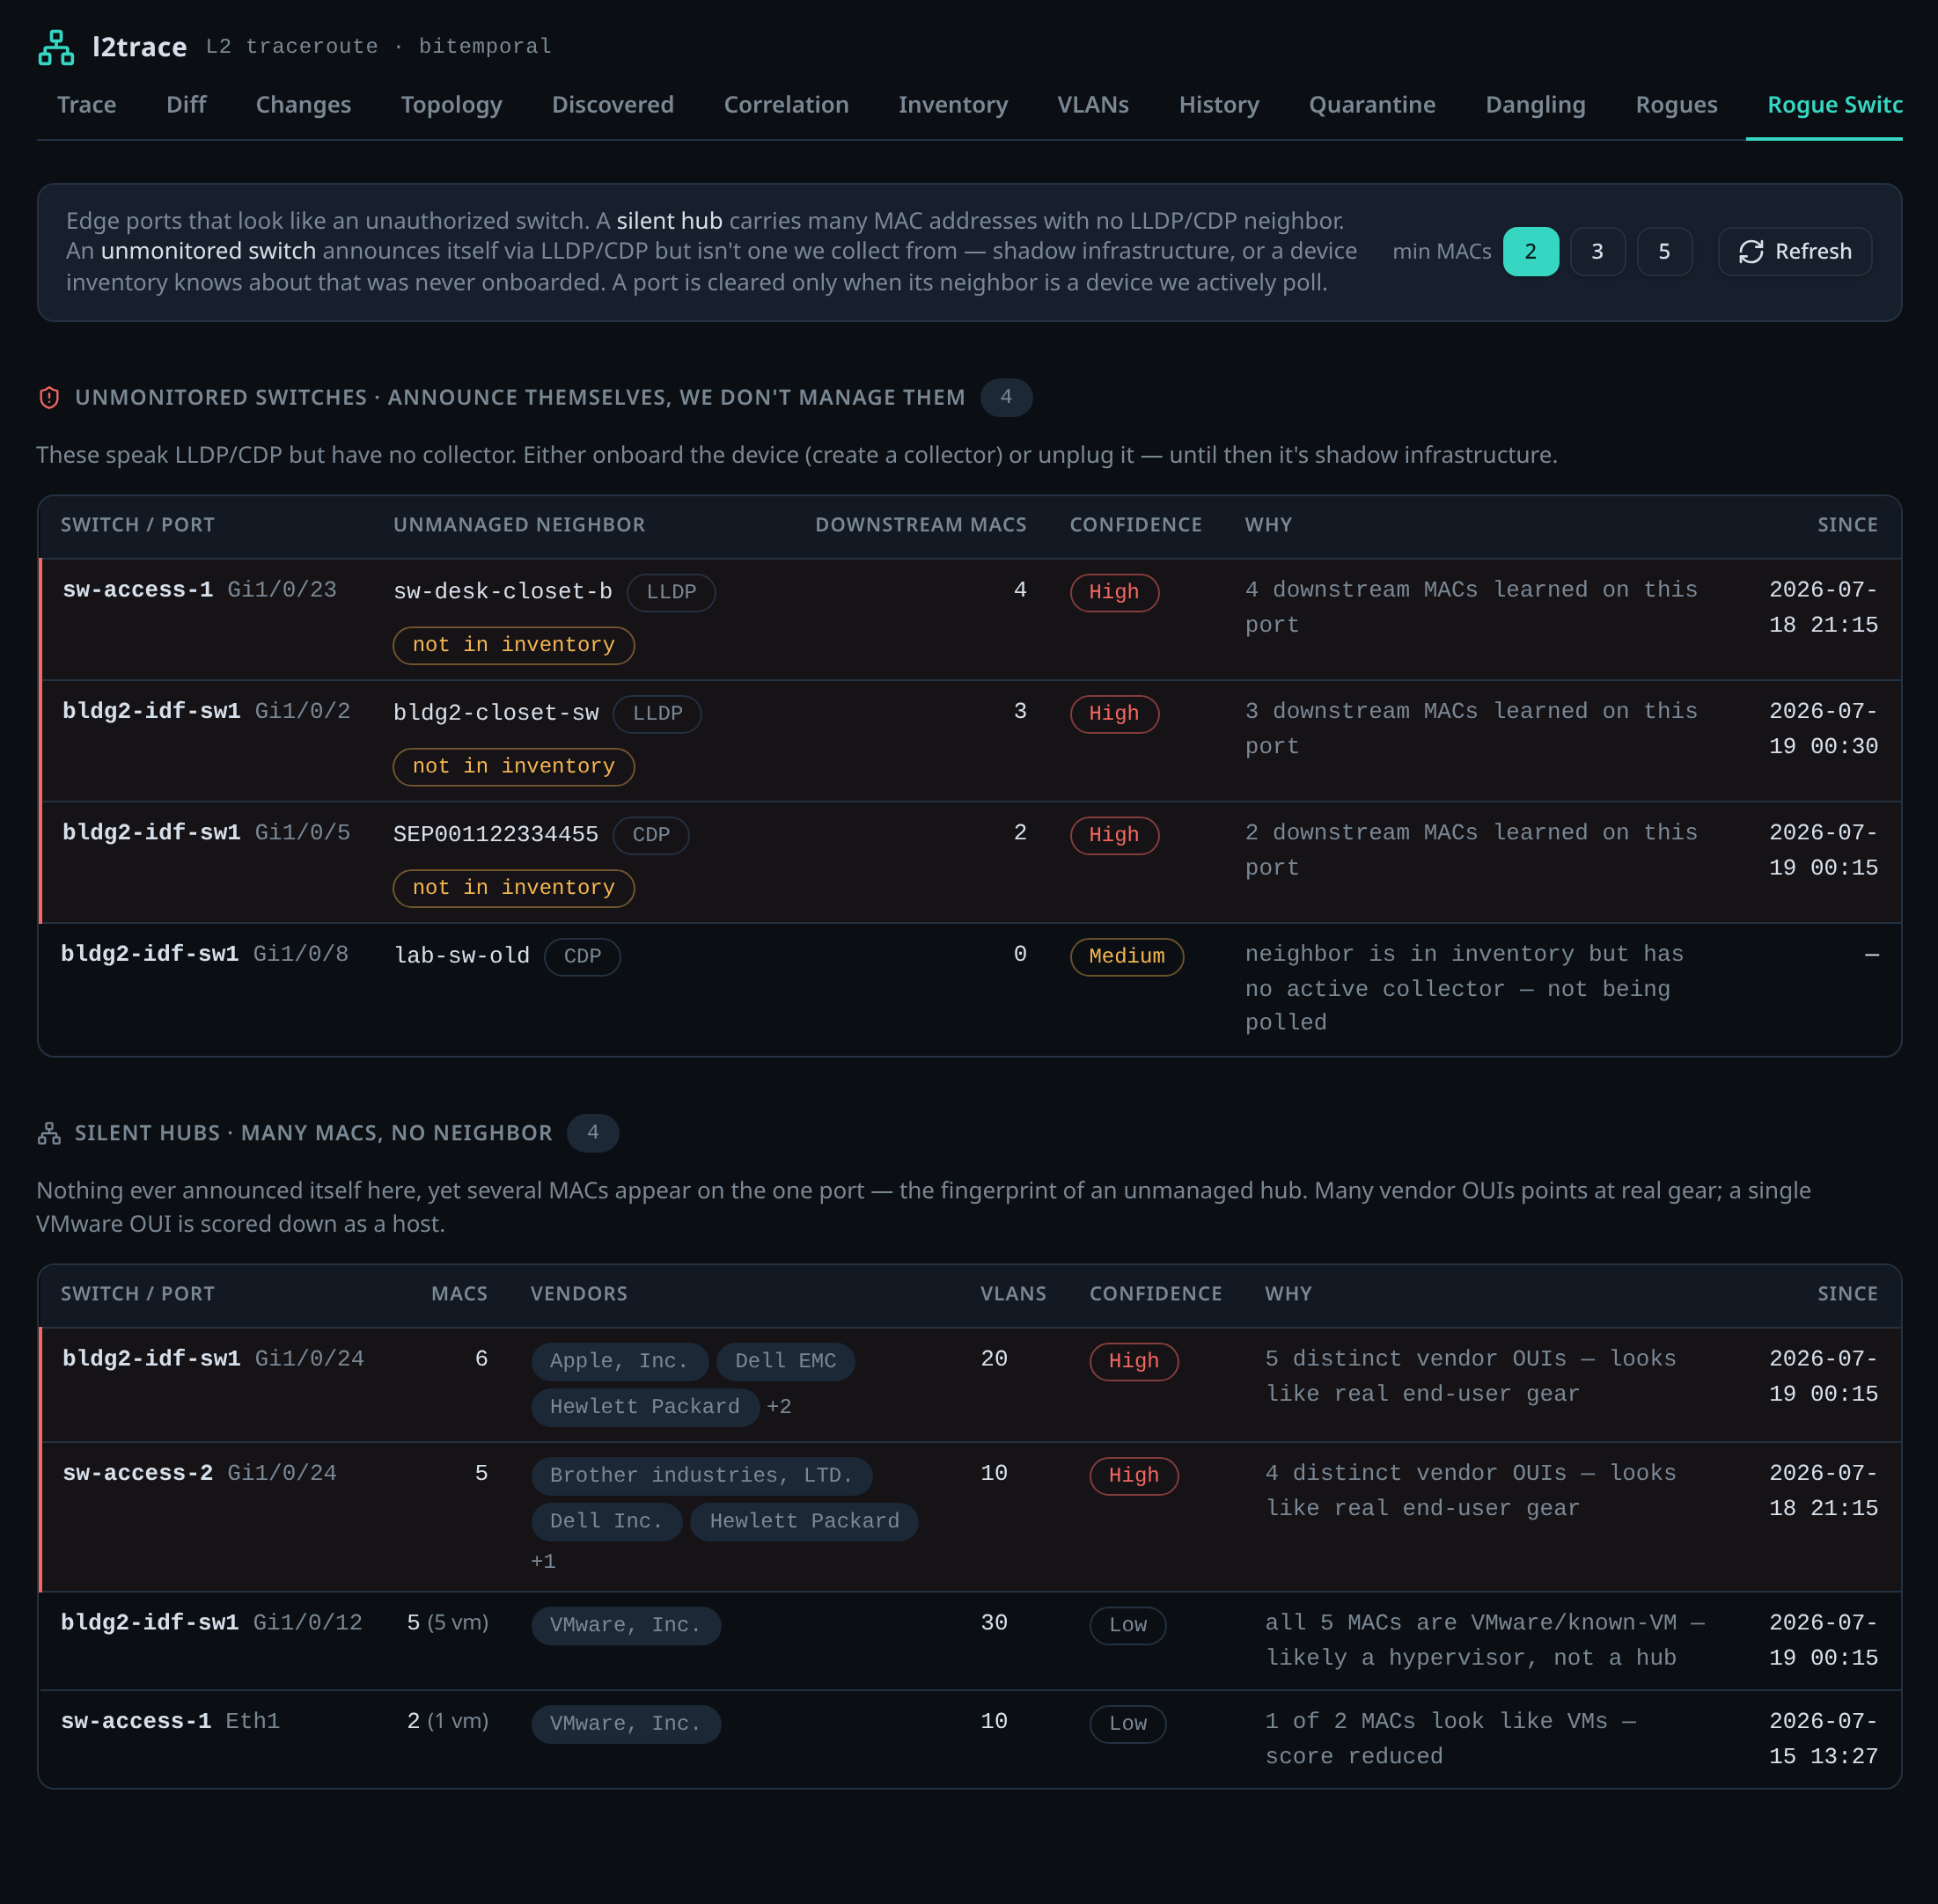Open the Trace tab
1938x1904 pixels.
87,105
